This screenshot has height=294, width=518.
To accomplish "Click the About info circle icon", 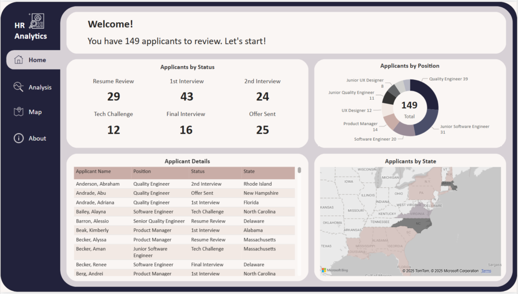I will (19, 138).
